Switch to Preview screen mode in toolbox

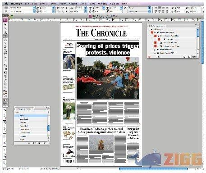(x=5, y=104)
